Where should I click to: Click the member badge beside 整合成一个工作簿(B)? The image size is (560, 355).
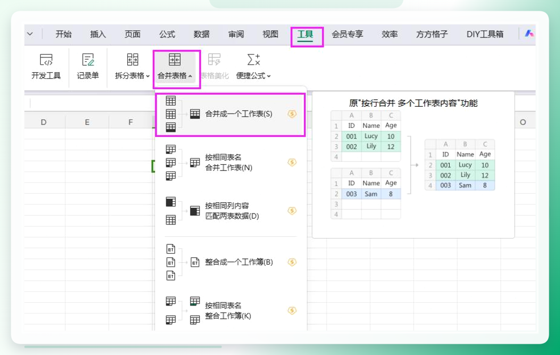click(x=292, y=262)
